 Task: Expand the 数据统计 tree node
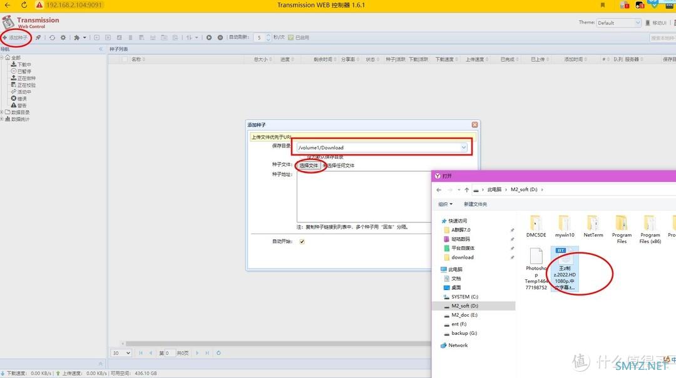point(2,119)
